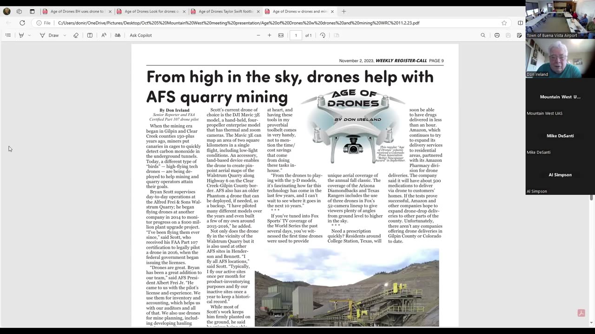This screenshot has width=595, height=334.
Task: Select the Erase tool
Action: pyautogui.click(x=76, y=35)
